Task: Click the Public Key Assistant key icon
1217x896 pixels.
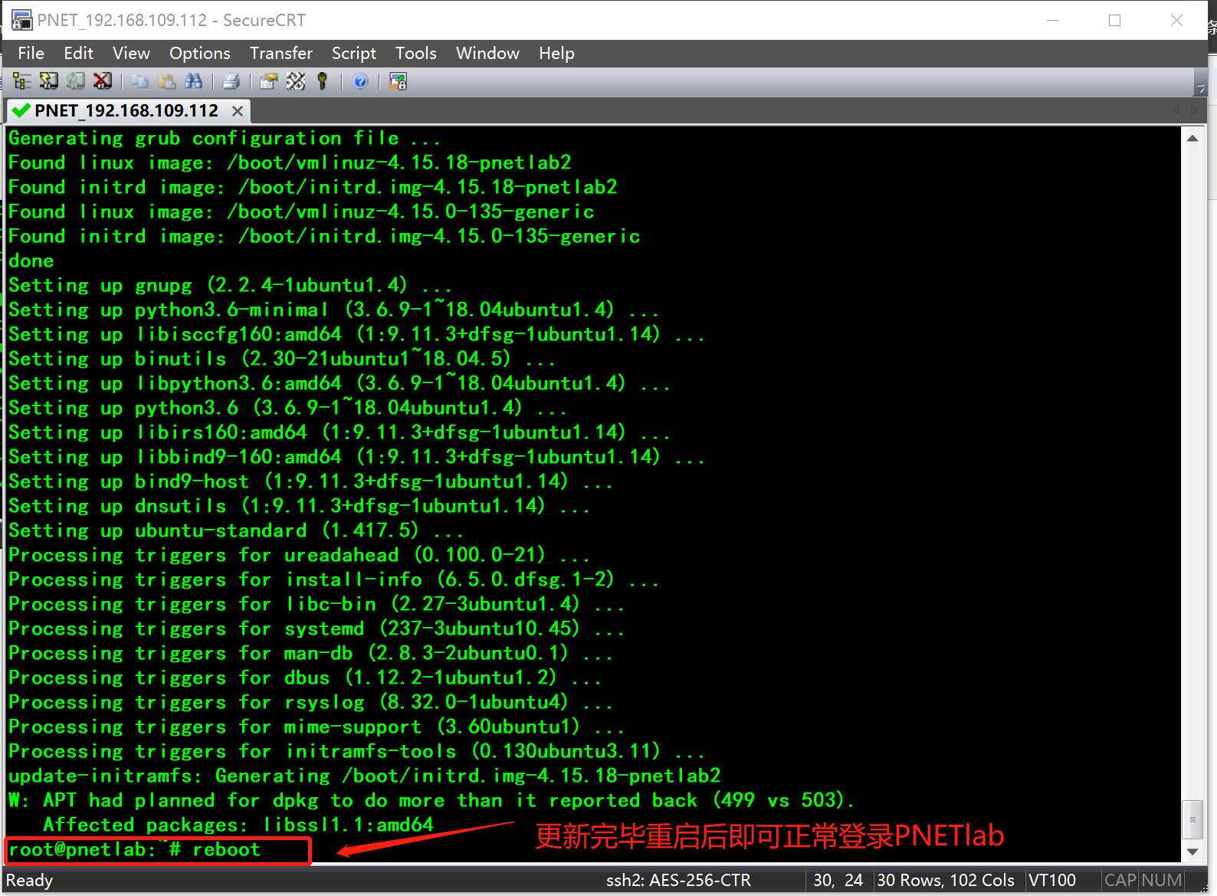Action: [322, 81]
